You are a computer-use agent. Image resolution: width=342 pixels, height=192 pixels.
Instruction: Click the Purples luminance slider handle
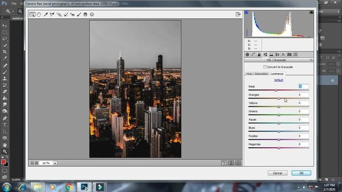coord(279,140)
